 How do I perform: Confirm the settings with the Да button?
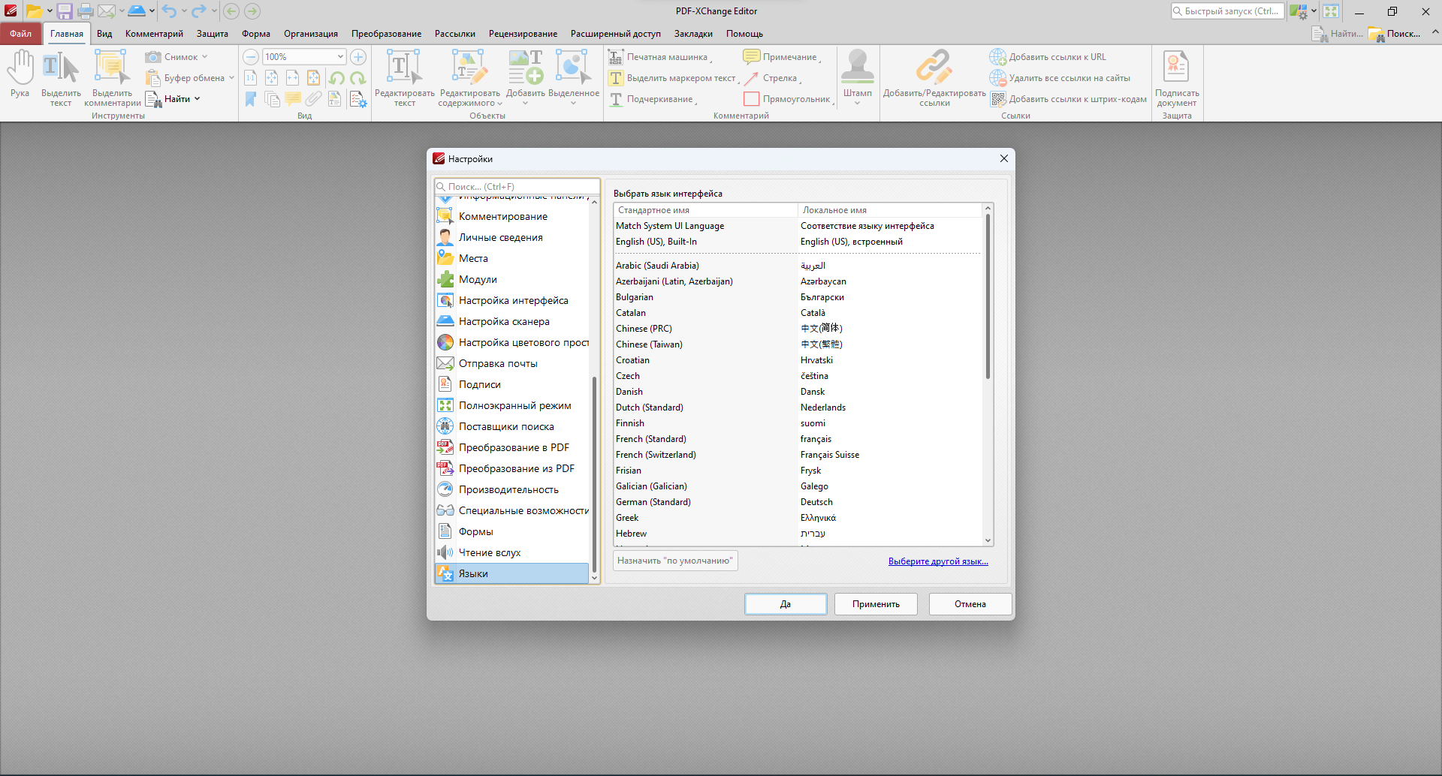tap(786, 604)
